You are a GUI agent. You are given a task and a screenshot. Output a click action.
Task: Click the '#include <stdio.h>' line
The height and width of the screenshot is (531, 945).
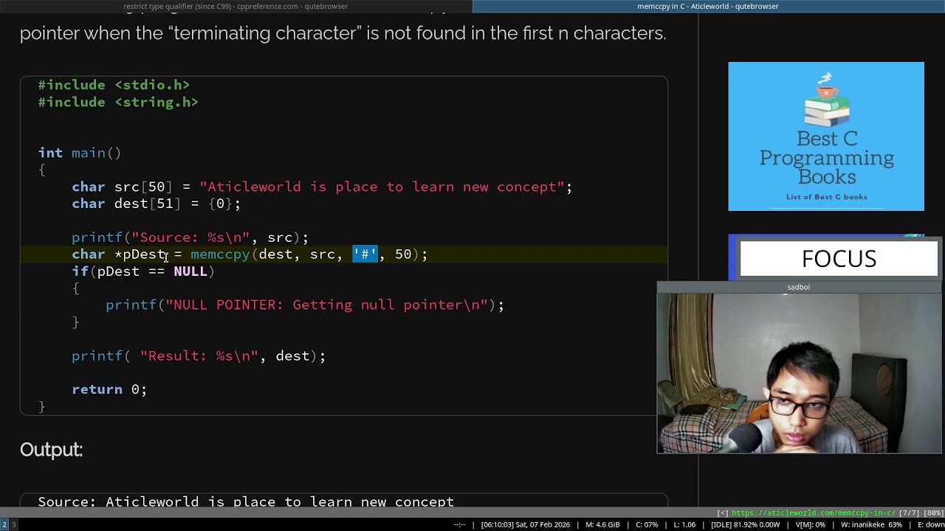[x=114, y=86]
